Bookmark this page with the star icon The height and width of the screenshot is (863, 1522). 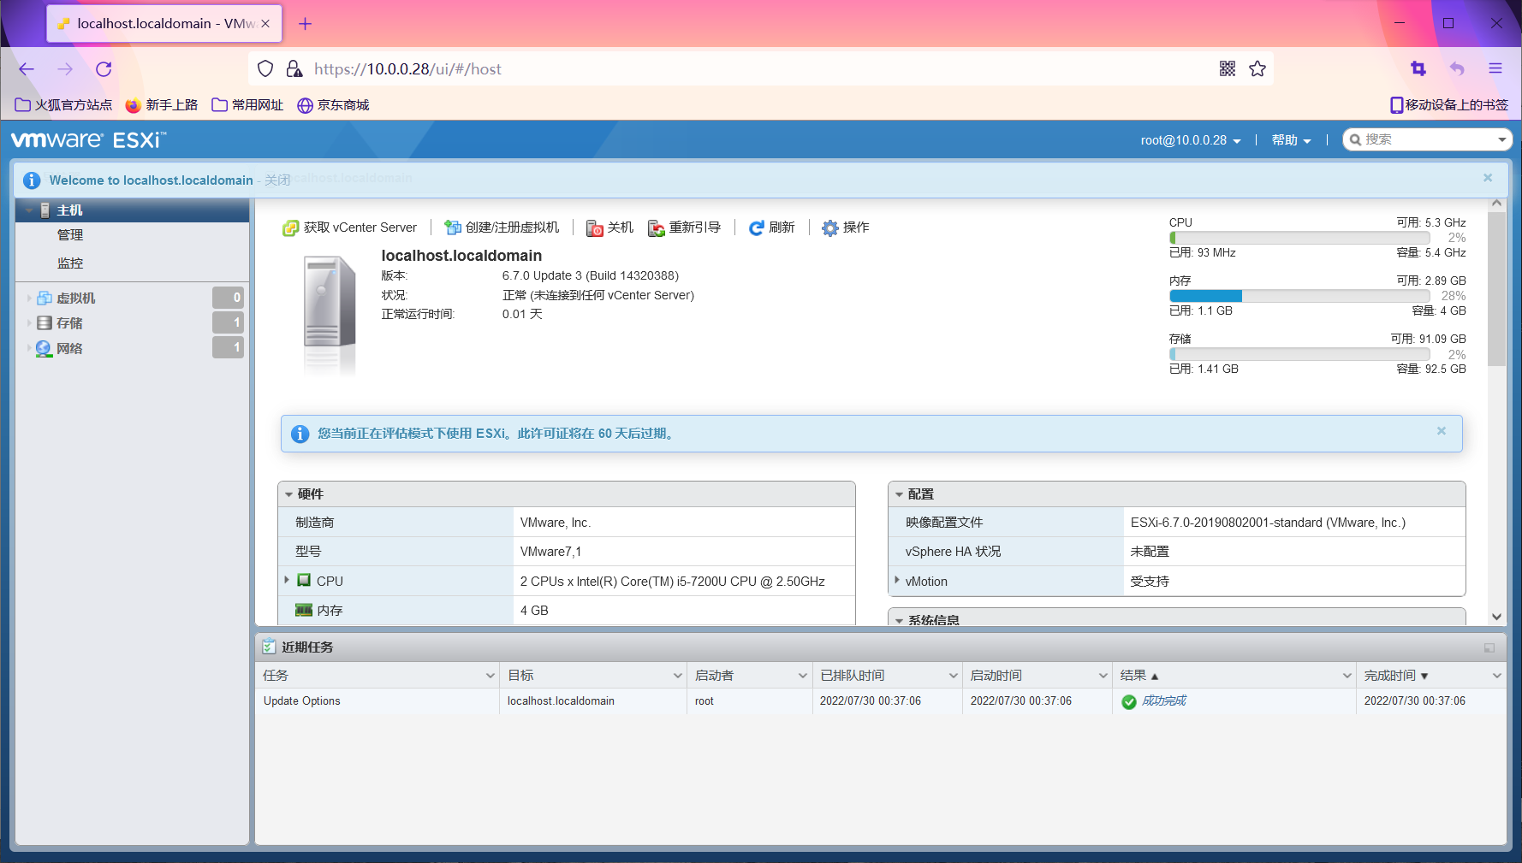click(1257, 68)
